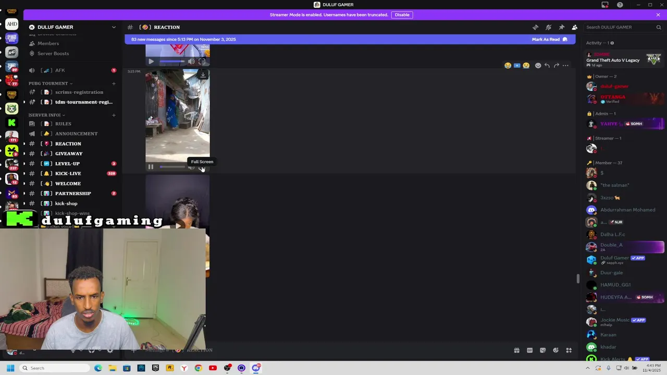Open the Jockie Music app member
This screenshot has width=667, height=375.
click(x=624, y=322)
